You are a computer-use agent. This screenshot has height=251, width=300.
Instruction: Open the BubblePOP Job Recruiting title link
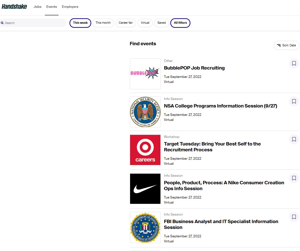pos(194,68)
